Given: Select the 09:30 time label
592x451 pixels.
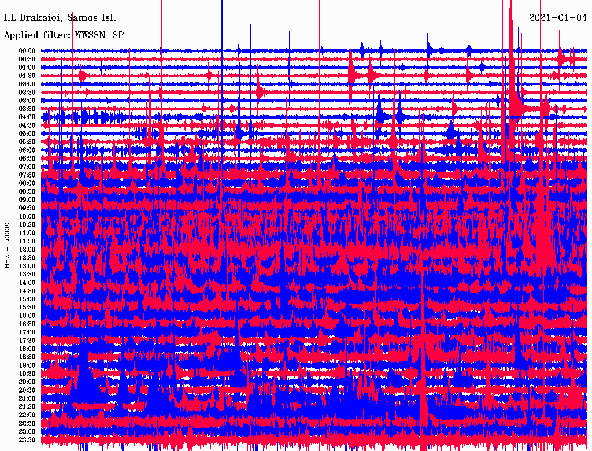Looking at the screenshot, I should [27, 208].
